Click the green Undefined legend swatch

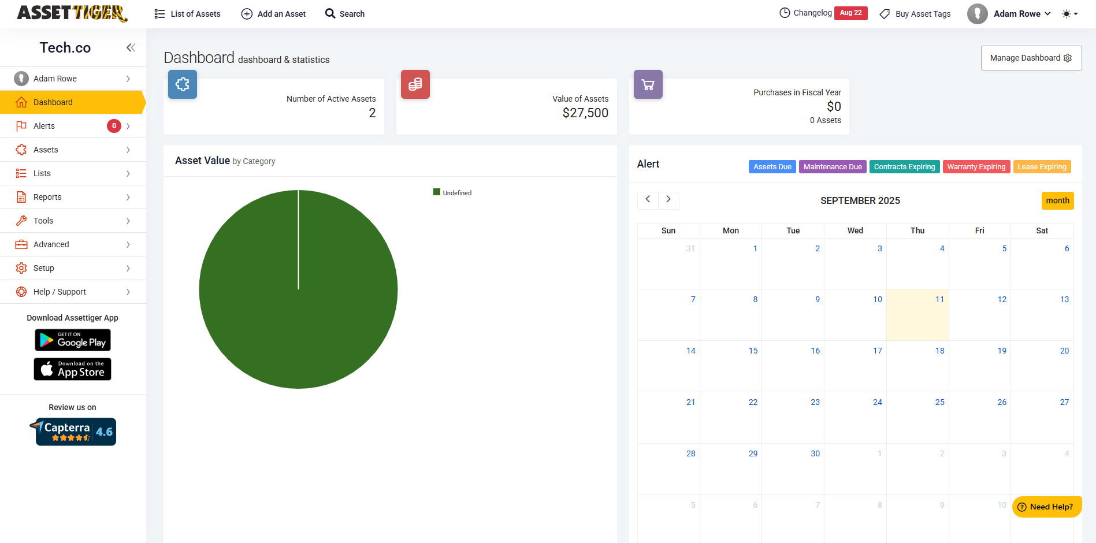(x=437, y=192)
